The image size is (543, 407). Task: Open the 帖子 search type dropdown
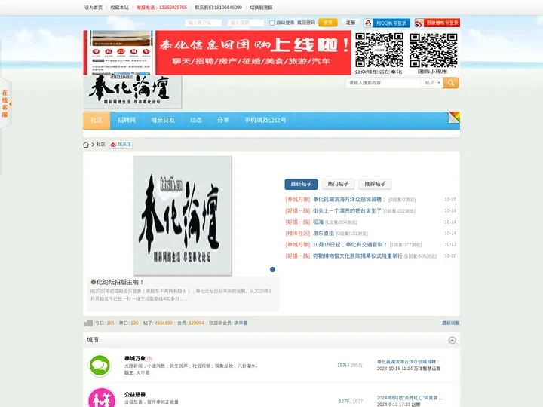point(431,83)
